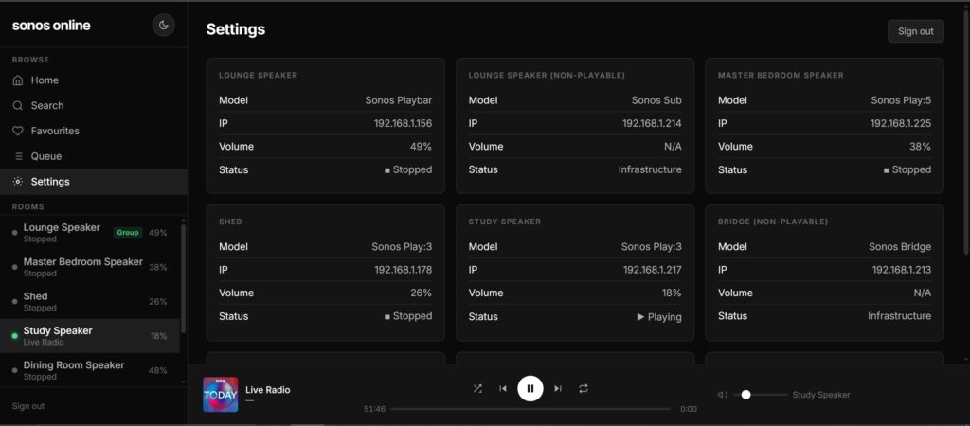Open the Queue menu item

[x=94, y=156]
